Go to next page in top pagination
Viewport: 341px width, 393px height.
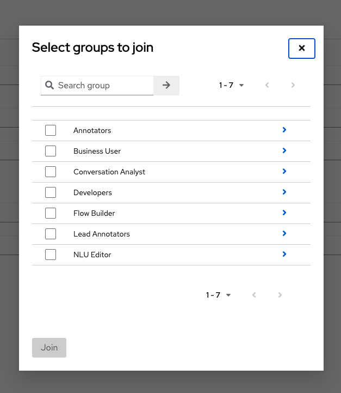(293, 85)
